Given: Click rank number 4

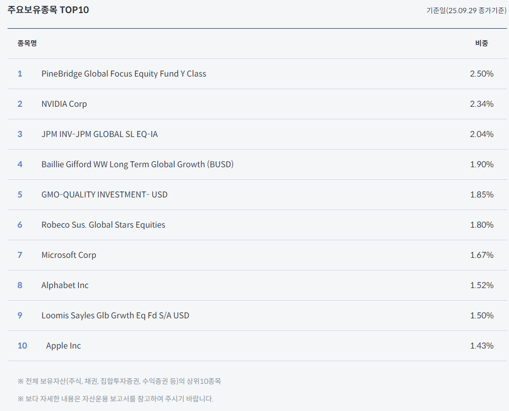Looking at the screenshot, I should (x=20, y=164).
